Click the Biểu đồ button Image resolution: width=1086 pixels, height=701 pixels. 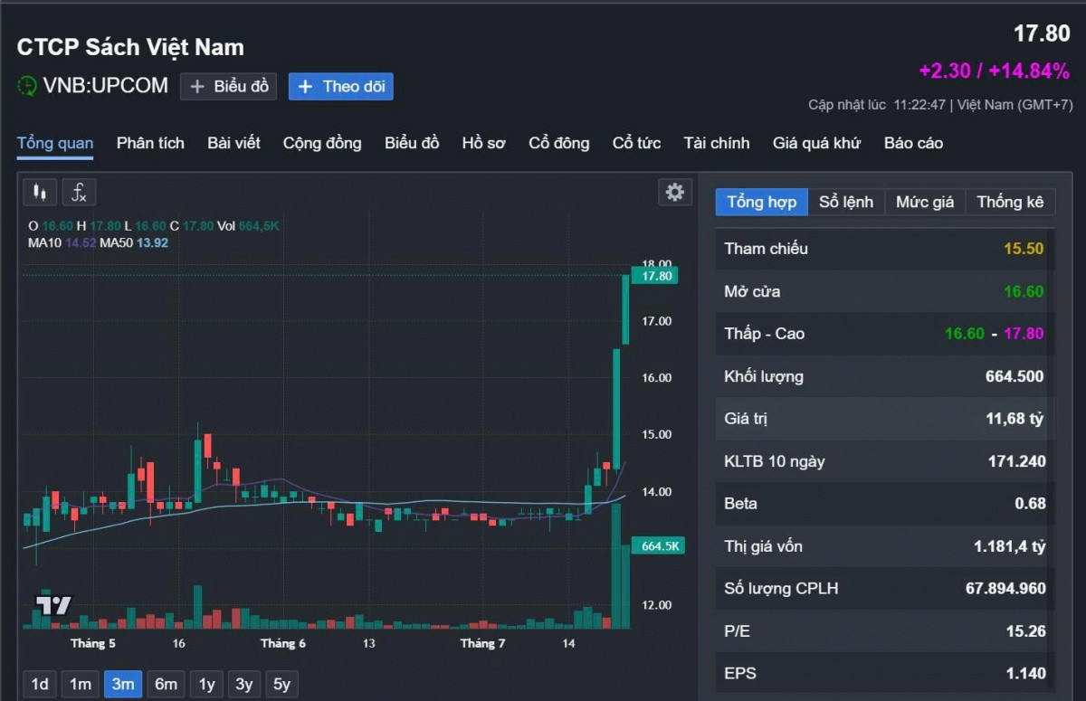coord(228,86)
